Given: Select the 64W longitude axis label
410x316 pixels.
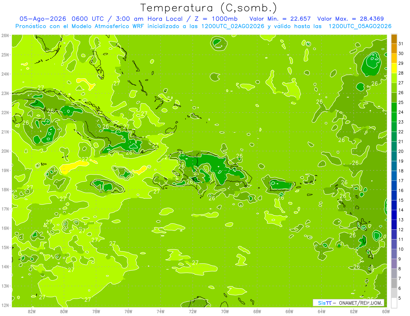Looking at the screenshot, I should (x=322, y=311).
